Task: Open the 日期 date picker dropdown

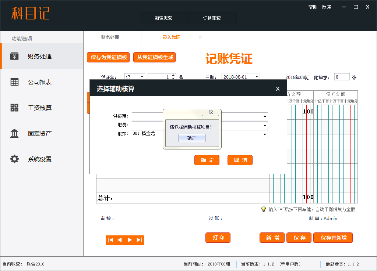Action: [x=257, y=77]
